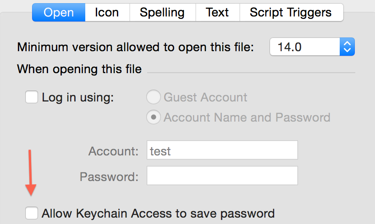Screen dimensions: 375x224
Task: Click the 'Minimum version allowed to open' label
Action: pos(135,47)
